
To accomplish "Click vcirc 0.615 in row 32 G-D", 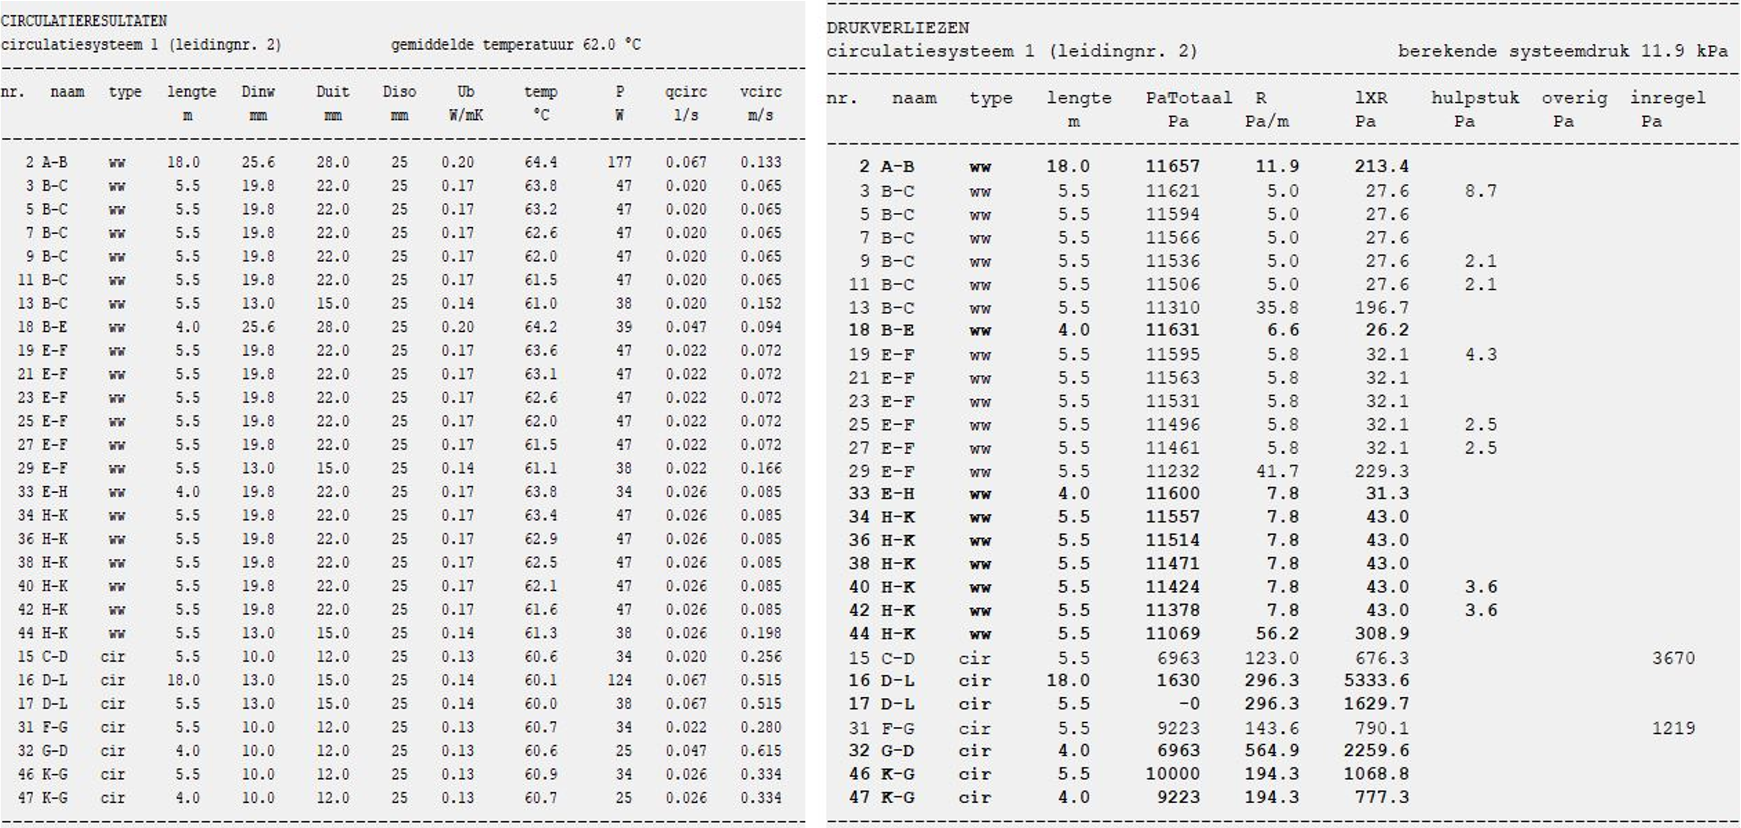I will click(x=760, y=751).
